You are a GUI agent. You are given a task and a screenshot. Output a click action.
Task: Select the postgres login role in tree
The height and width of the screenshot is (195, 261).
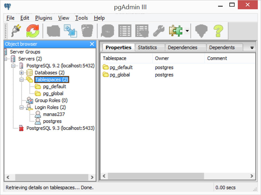52,121
